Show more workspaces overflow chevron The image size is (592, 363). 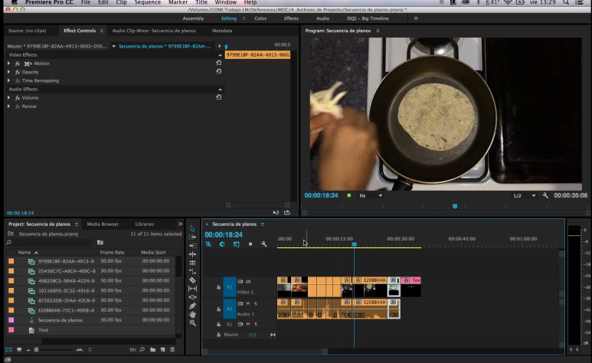416,18
